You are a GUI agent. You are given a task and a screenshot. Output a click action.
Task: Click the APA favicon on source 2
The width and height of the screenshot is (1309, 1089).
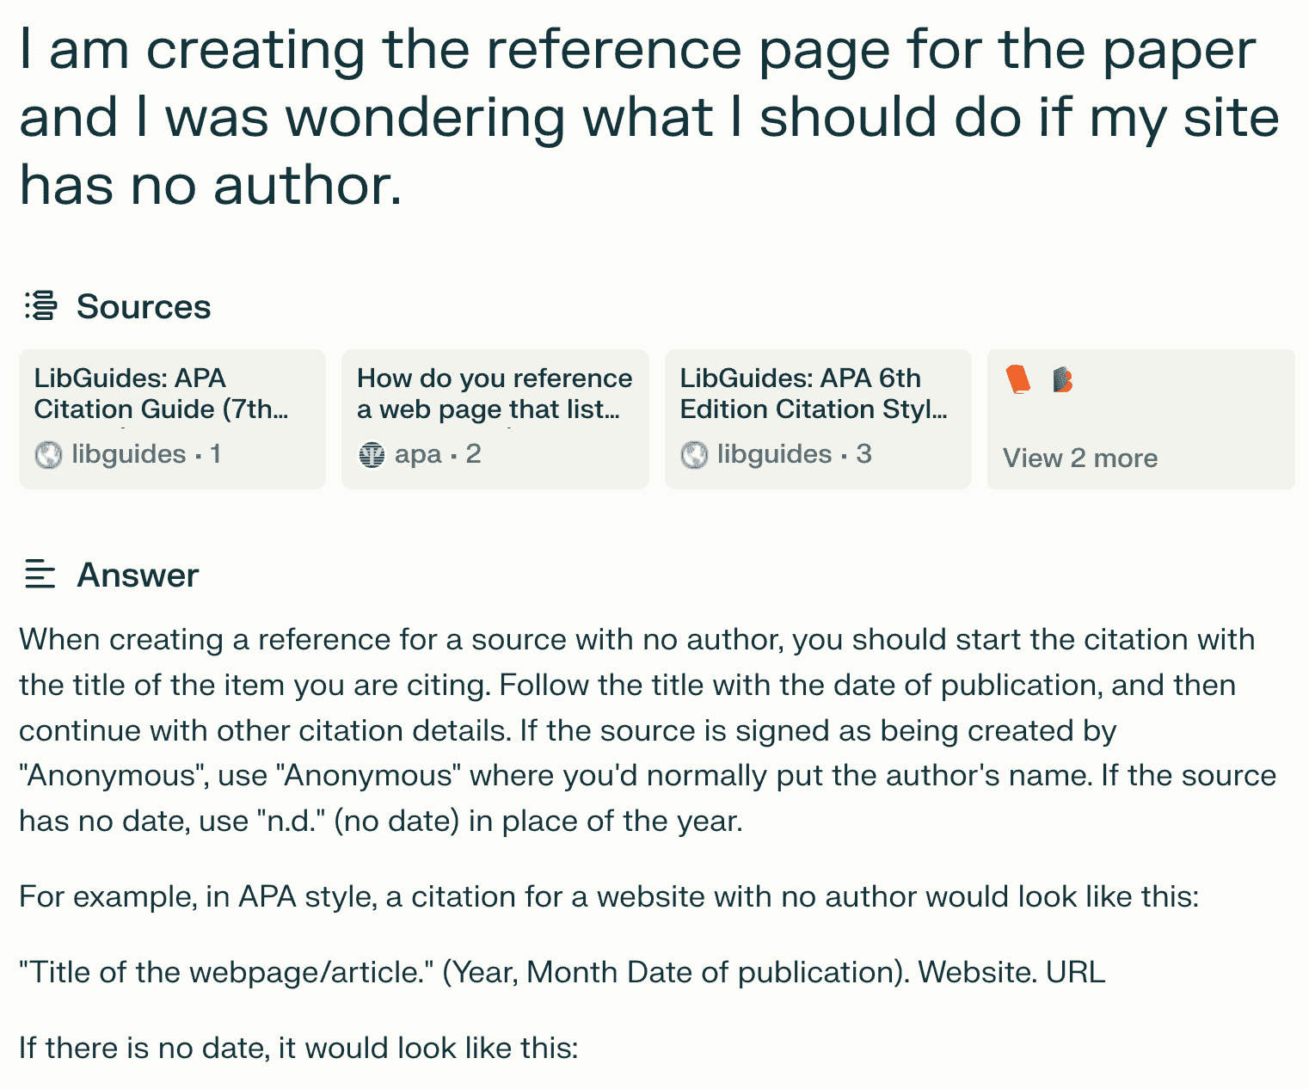pos(372,454)
